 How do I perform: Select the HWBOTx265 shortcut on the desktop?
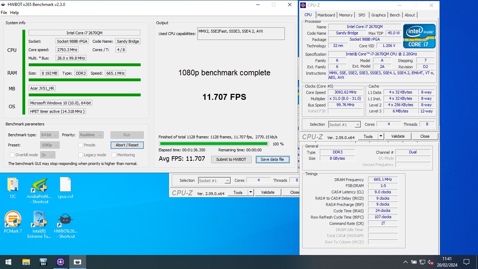[65, 225]
